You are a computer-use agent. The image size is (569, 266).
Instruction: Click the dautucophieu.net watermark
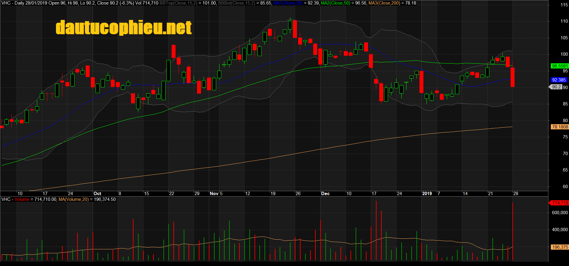[123, 28]
